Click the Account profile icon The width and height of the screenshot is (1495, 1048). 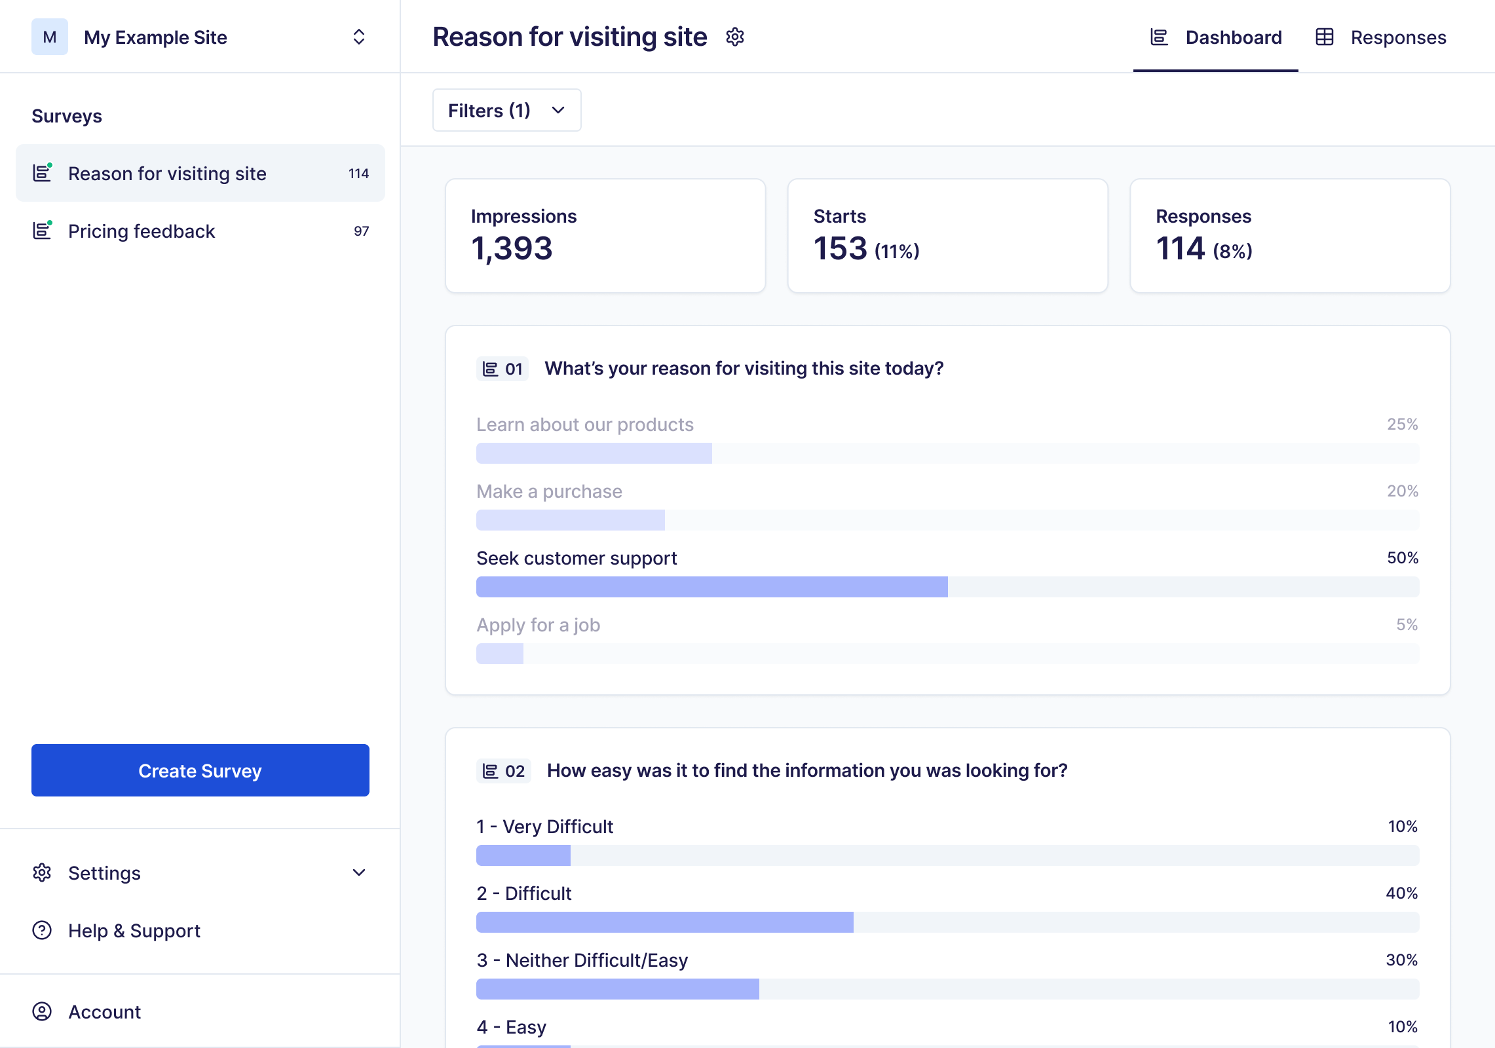[x=42, y=1012]
